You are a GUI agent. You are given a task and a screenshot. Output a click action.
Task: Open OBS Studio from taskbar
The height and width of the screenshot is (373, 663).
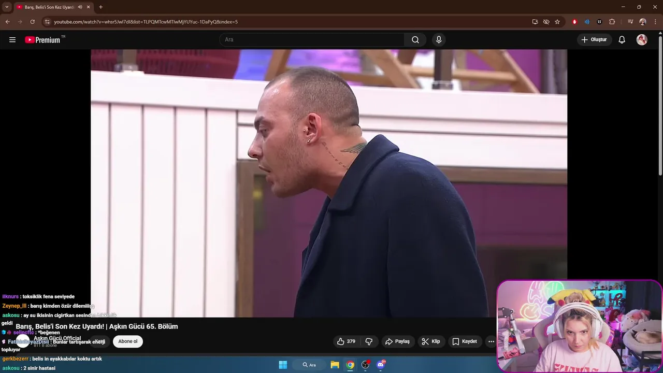coord(366,365)
